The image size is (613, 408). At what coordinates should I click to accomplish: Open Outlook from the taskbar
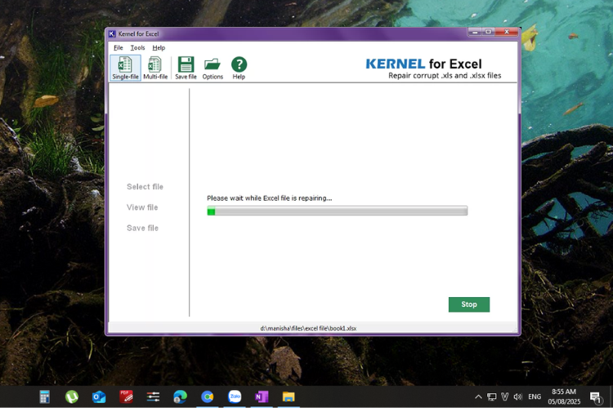[x=99, y=397]
